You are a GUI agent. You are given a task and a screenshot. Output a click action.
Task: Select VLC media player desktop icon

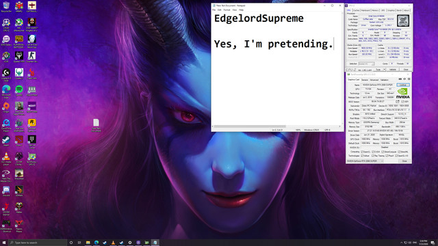[x=6, y=159]
